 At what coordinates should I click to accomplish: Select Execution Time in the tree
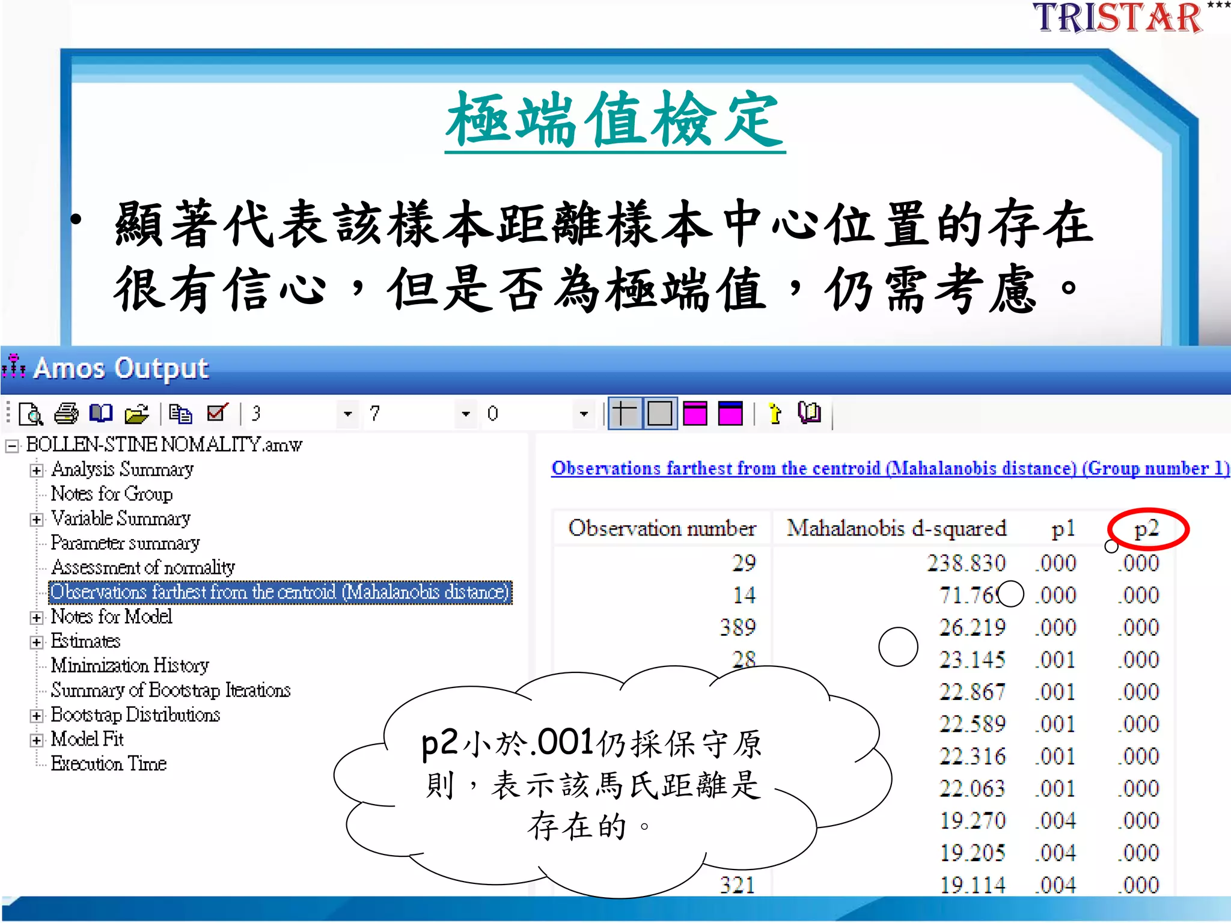[x=109, y=764]
